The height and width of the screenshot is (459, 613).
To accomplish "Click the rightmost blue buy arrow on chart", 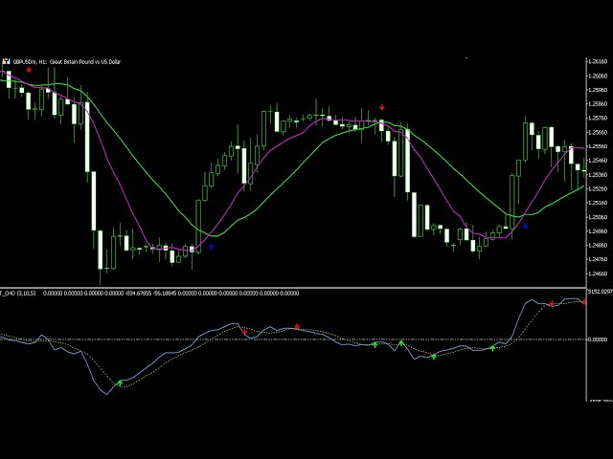I will coord(525,227).
